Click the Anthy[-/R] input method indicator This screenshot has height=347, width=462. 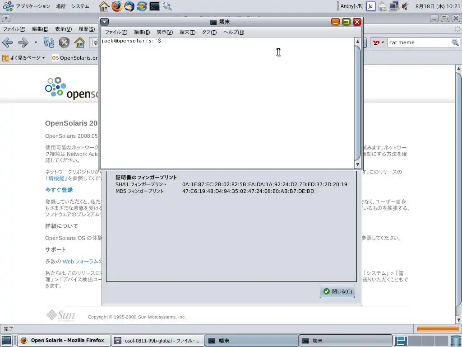click(x=352, y=6)
